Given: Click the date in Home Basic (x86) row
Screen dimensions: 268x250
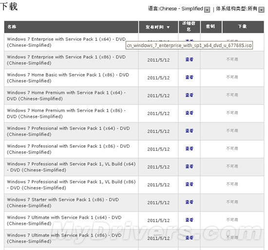Looking at the screenshot, I should (159, 78).
